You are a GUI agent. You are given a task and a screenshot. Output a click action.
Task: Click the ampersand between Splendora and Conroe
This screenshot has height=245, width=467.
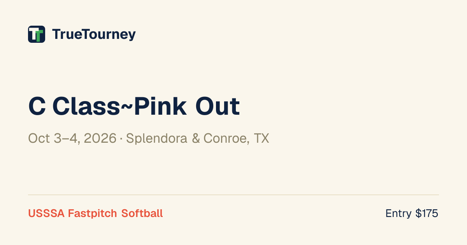[196, 138]
